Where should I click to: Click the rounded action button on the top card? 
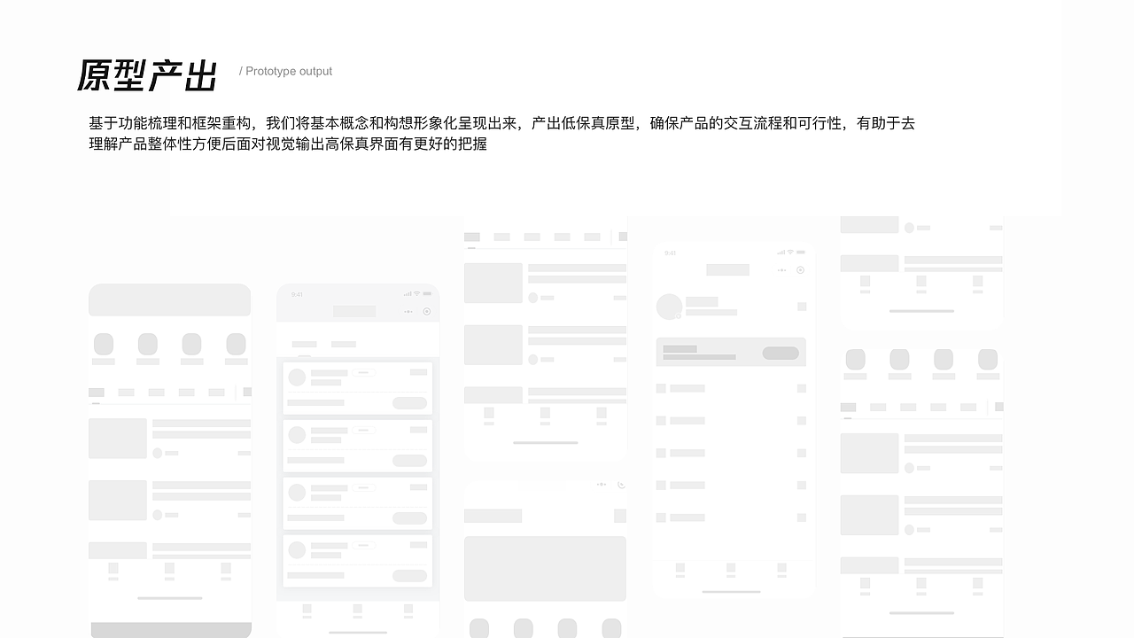[410, 403]
